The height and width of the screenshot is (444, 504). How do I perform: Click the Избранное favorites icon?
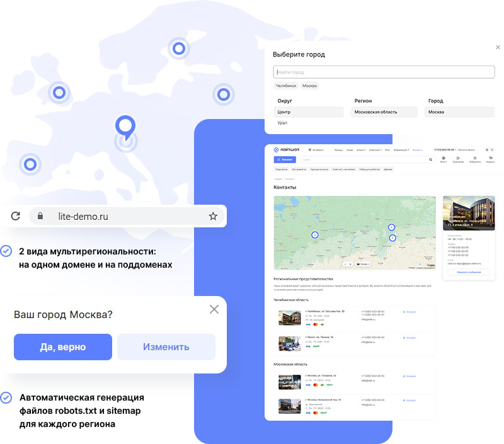pos(476,157)
